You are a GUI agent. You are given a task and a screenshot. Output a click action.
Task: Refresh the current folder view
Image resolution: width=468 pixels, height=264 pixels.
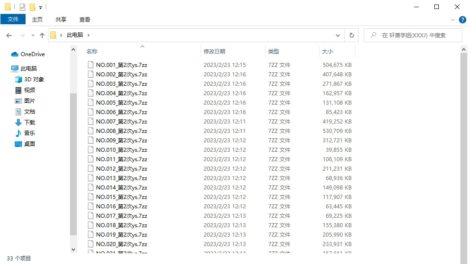(x=351, y=35)
